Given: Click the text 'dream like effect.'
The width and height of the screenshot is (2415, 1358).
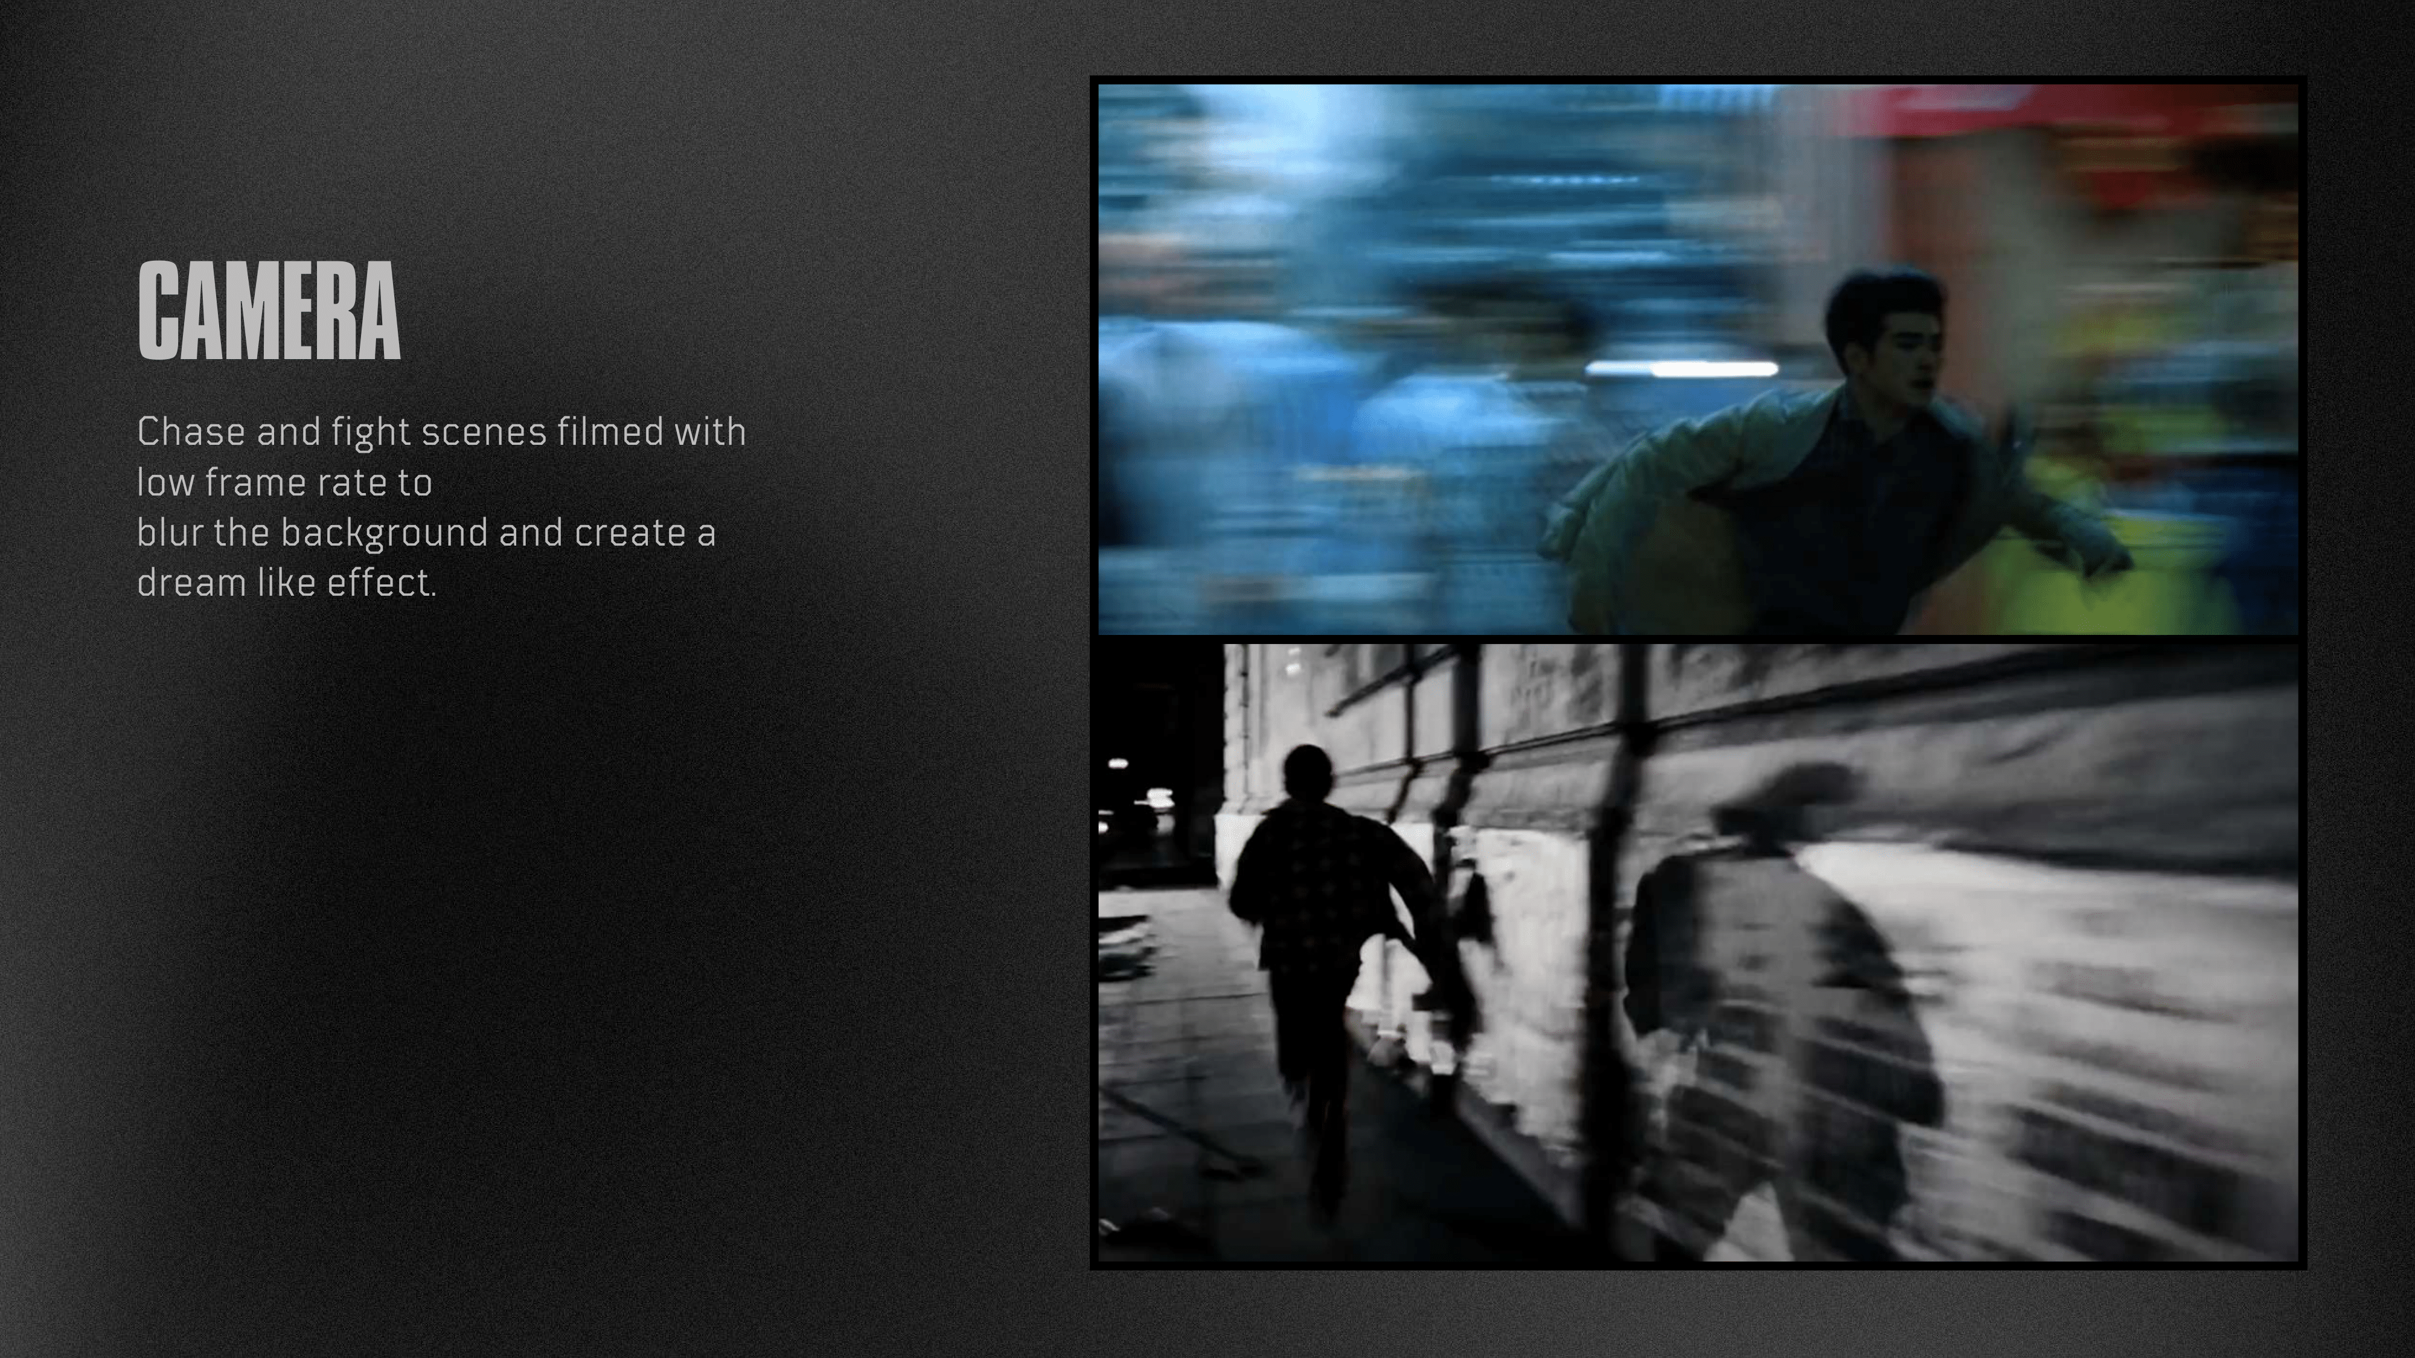Looking at the screenshot, I should [287, 583].
